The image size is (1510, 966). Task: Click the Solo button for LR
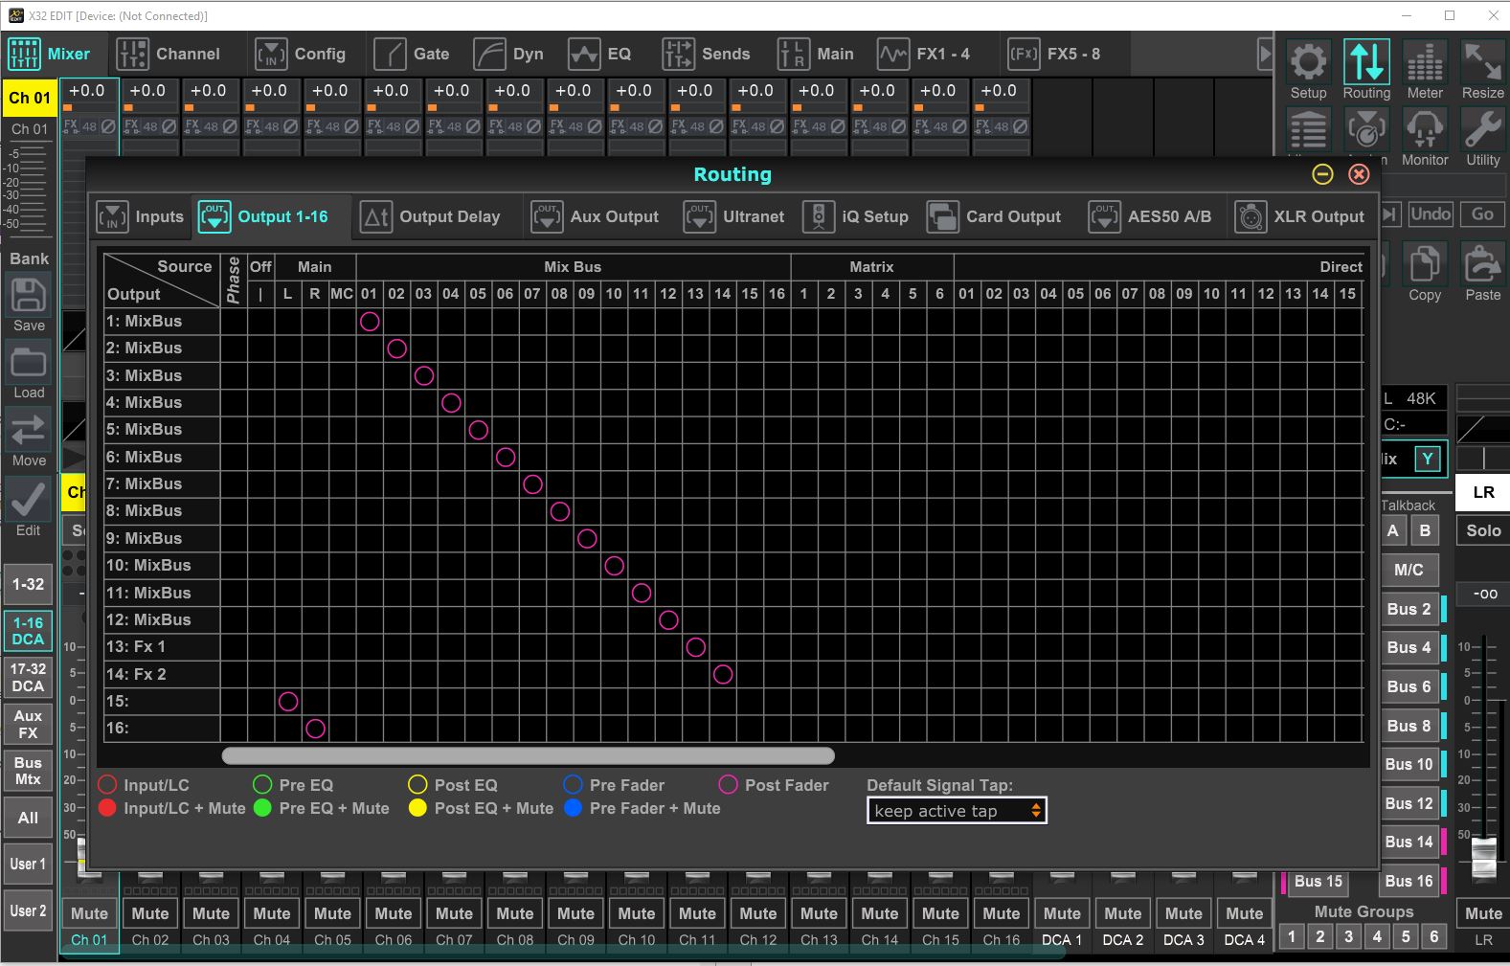coord(1483,530)
